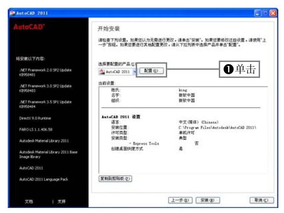
Task: Open the 支持 (Support) link in the sidebar
Action: tap(61, 201)
